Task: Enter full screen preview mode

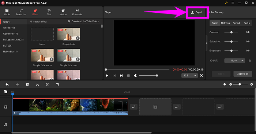Action: coord(201,76)
